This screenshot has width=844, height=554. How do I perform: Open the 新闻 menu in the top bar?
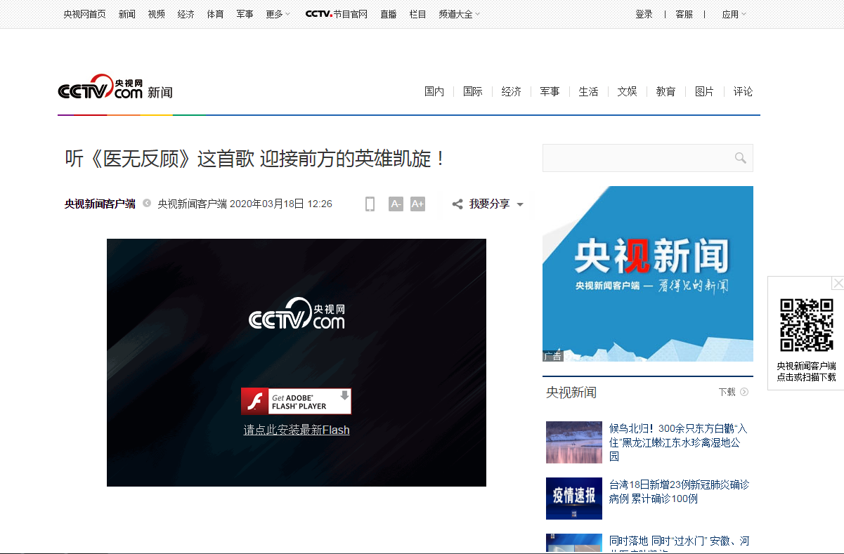click(126, 13)
